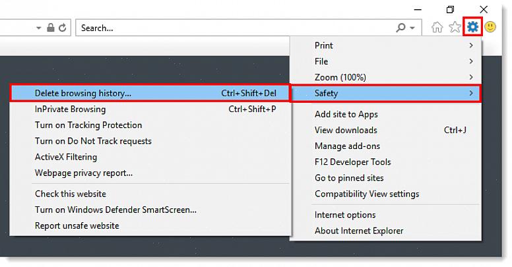Toggle ActiveX Filtering
This screenshot has width=512, height=267.
tap(150, 157)
